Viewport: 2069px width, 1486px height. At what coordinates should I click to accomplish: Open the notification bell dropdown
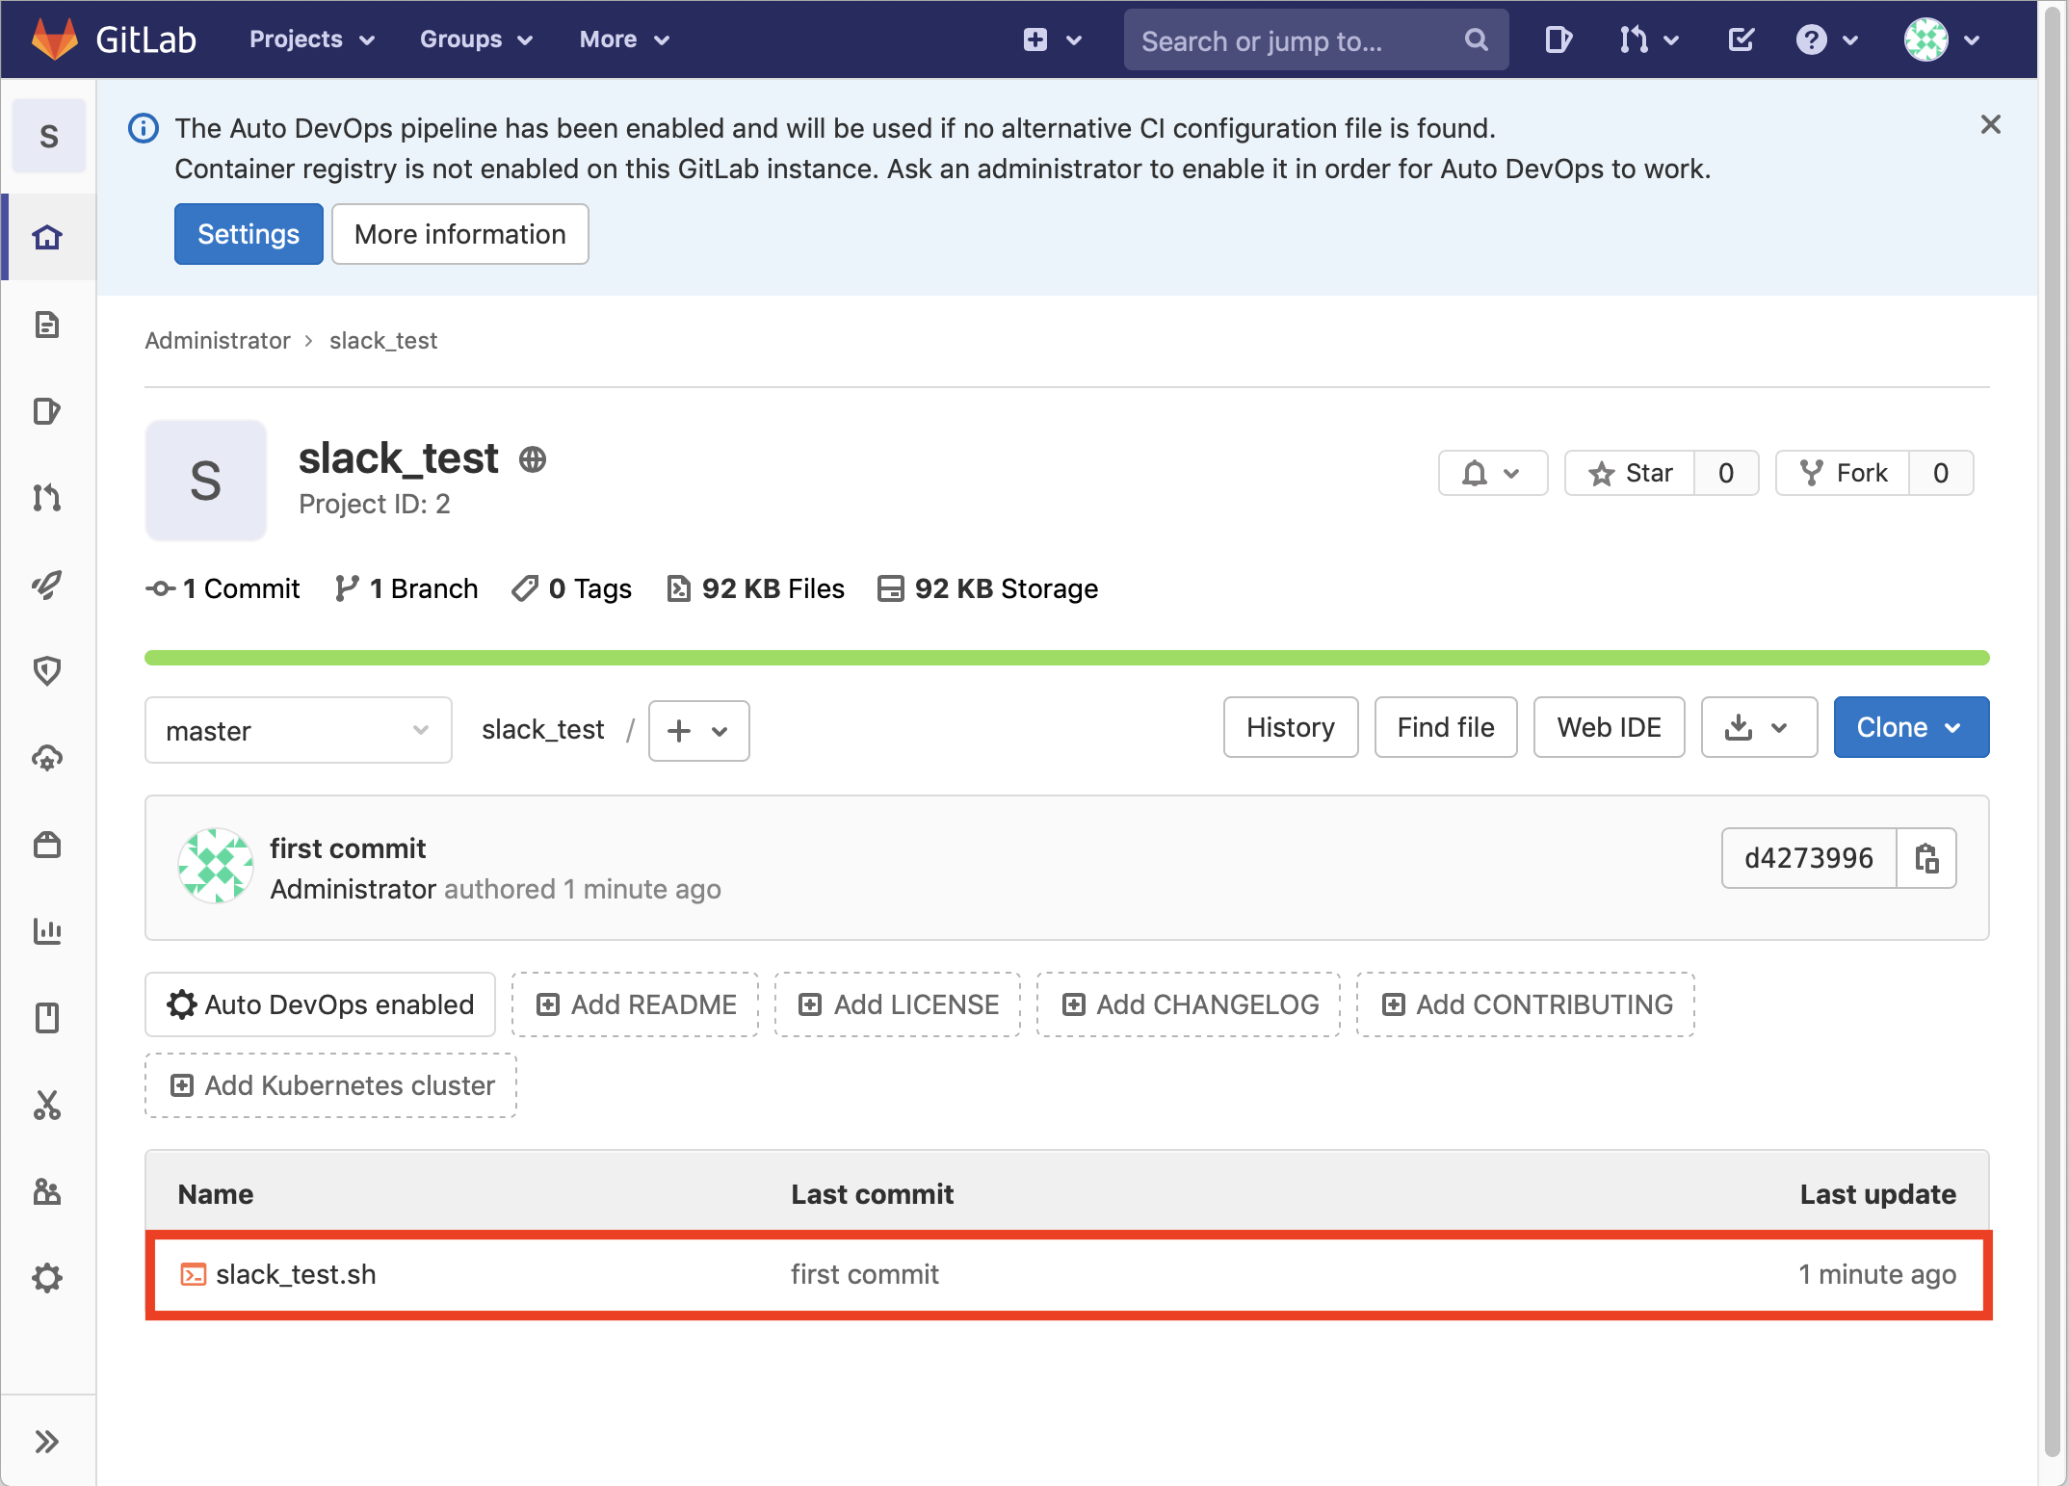coord(1493,473)
